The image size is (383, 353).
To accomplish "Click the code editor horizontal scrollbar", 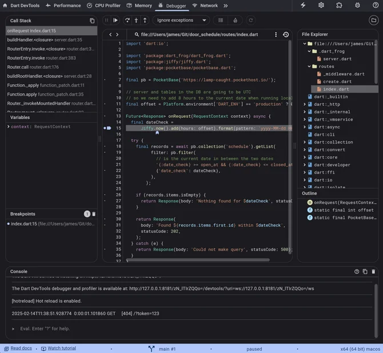I will pyautogui.click(x=198, y=260).
